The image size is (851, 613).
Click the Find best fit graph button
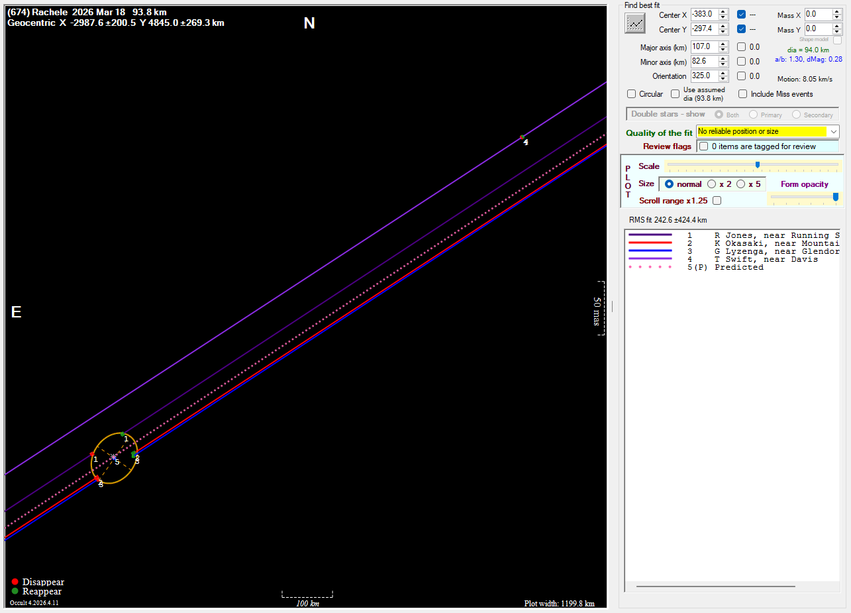pyautogui.click(x=635, y=23)
